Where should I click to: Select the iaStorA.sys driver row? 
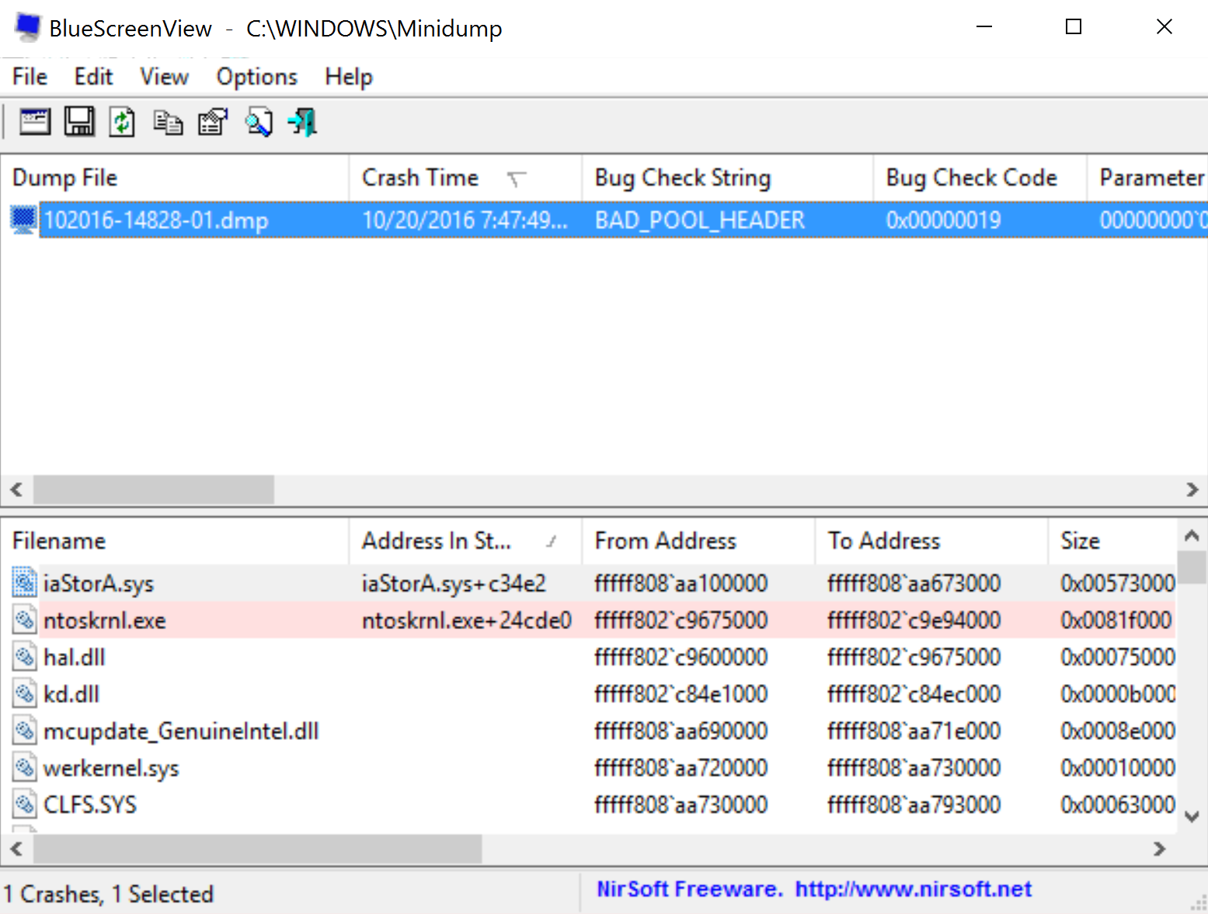click(x=588, y=583)
